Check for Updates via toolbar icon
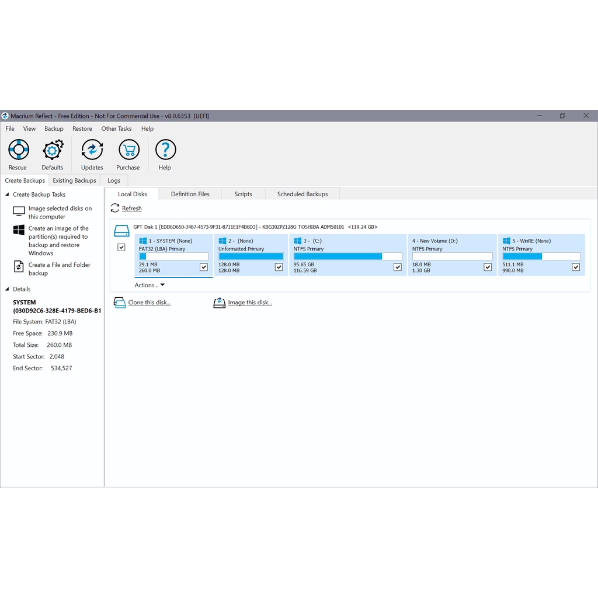598x598 pixels. pyautogui.click(x=92, y=151)
